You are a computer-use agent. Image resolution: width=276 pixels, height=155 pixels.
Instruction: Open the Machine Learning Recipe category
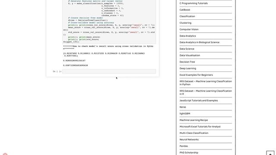(194, 120)
